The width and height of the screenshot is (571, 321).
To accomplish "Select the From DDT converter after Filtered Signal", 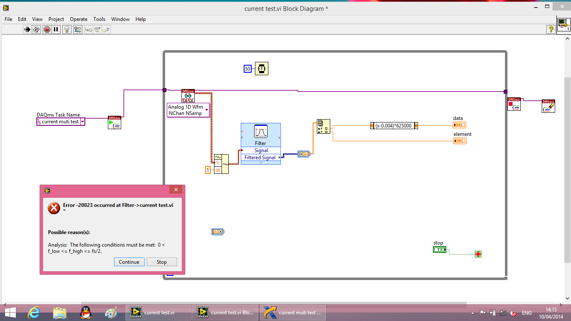I will (x=303, y=154).
